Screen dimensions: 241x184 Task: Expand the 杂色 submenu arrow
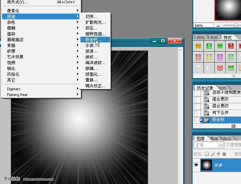[x=78, y=22]
